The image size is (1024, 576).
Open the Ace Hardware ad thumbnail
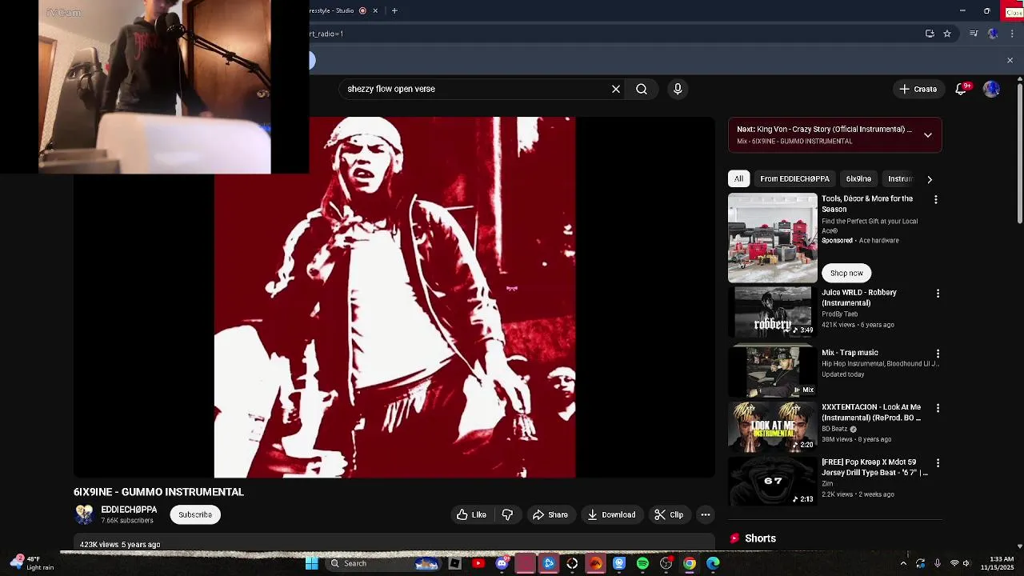pos(773,238)
